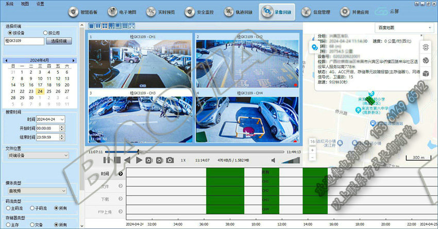438x229 pixels.
Task: Open the 文件位置 dropdown
Action: (x=38, y=155)
